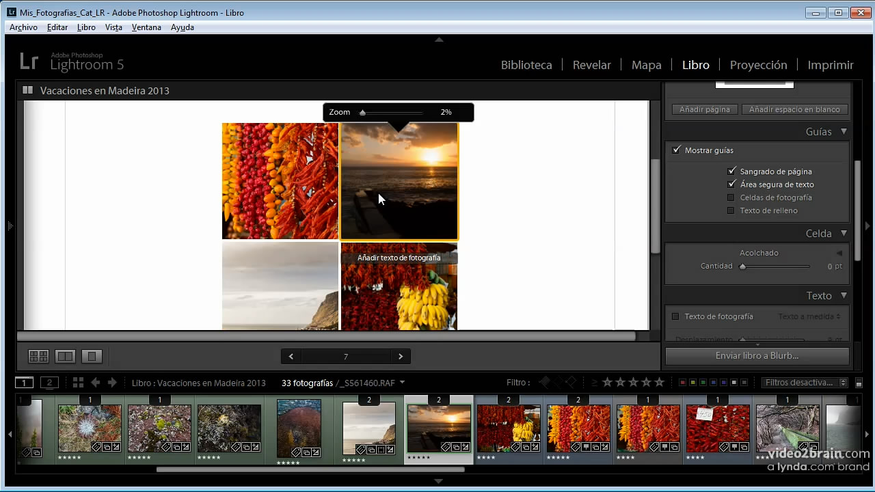The height and width of the screenshot is (492, 875).
Task: Go to previous book page
Action: (x=291, y=356)
